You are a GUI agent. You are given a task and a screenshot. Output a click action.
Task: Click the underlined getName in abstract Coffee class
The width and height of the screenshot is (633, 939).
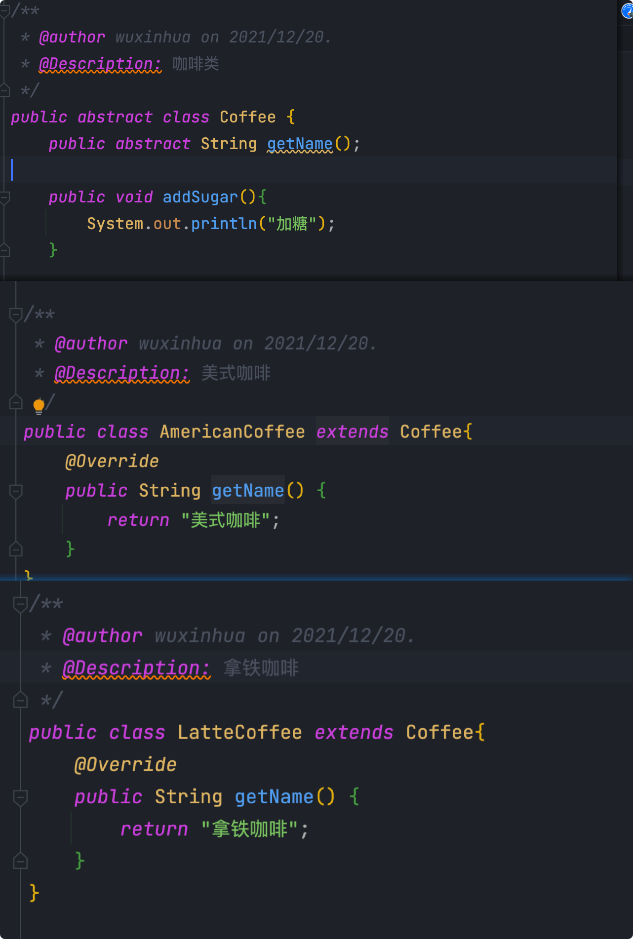pyautogui.click(x=300, y=144)
